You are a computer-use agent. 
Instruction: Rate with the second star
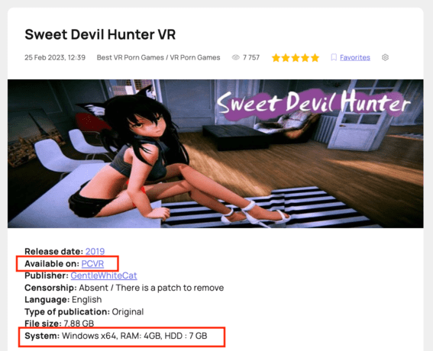point(286,58)
